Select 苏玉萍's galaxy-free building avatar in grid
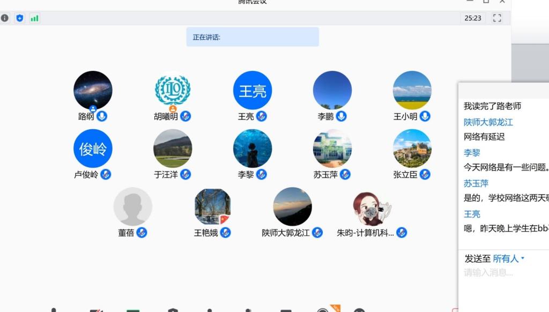Screen dimensions: 549x312 coord(332,148)
